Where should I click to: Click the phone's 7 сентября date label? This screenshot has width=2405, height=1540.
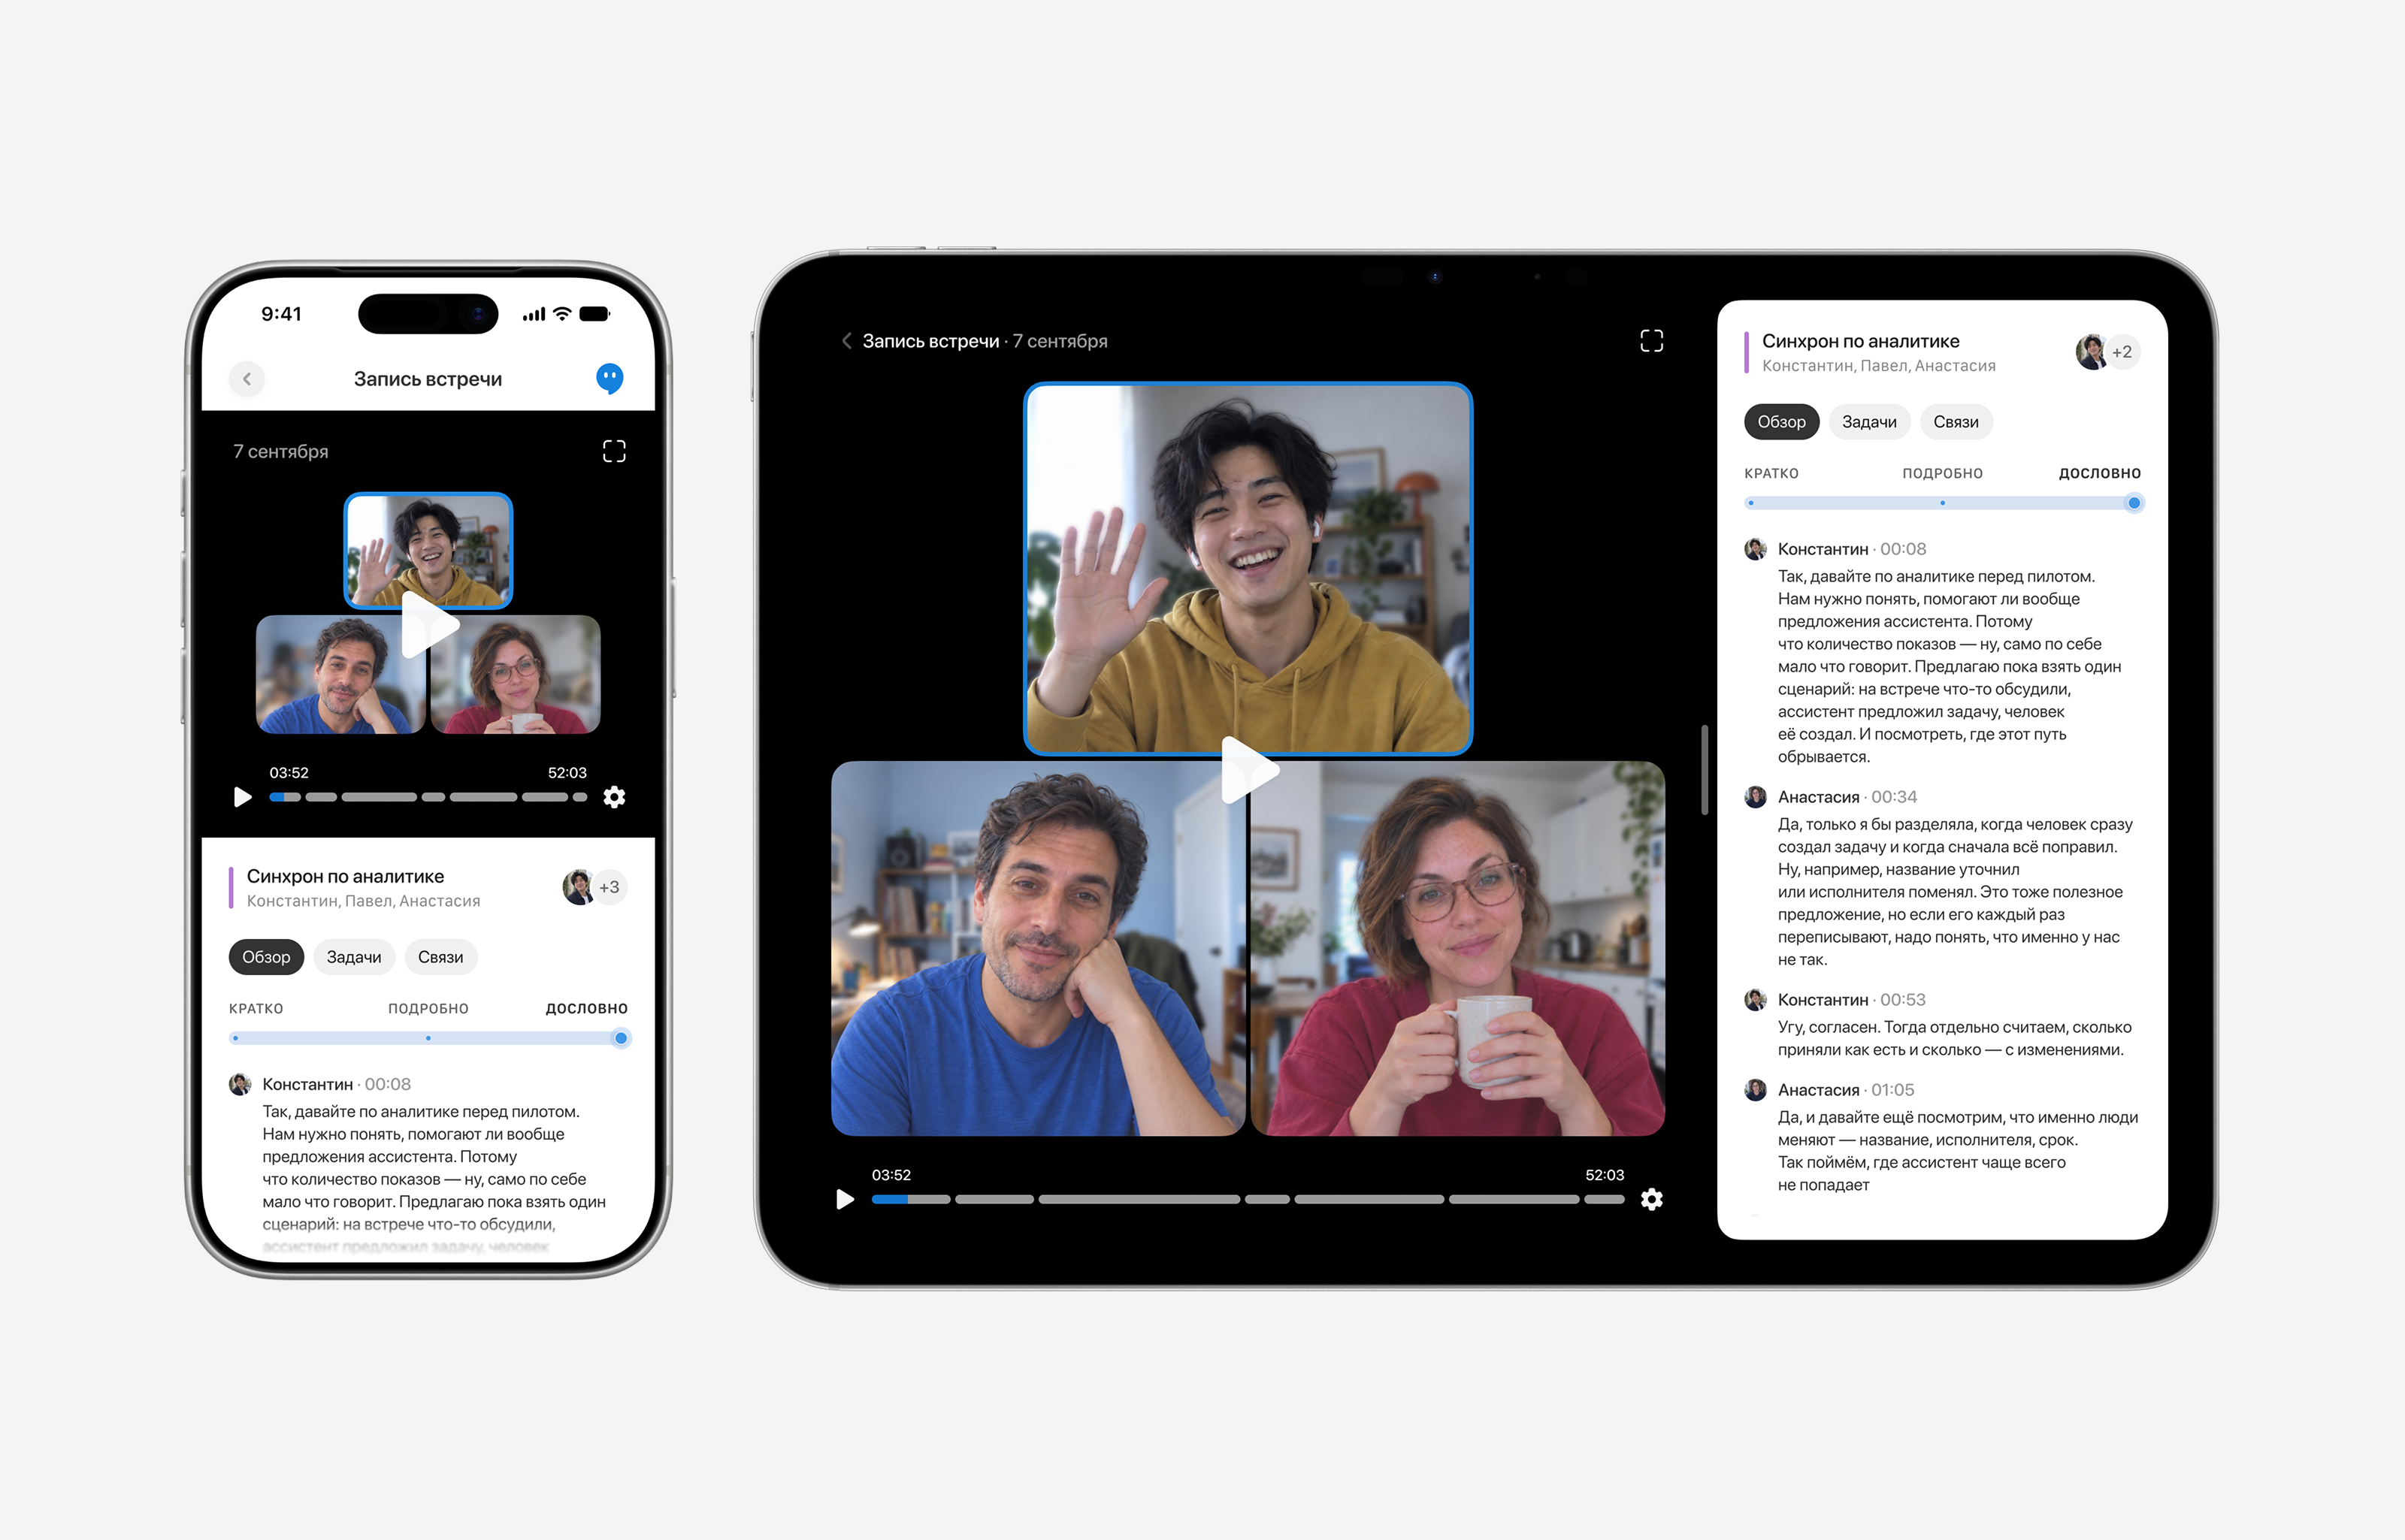click(281, 451)
